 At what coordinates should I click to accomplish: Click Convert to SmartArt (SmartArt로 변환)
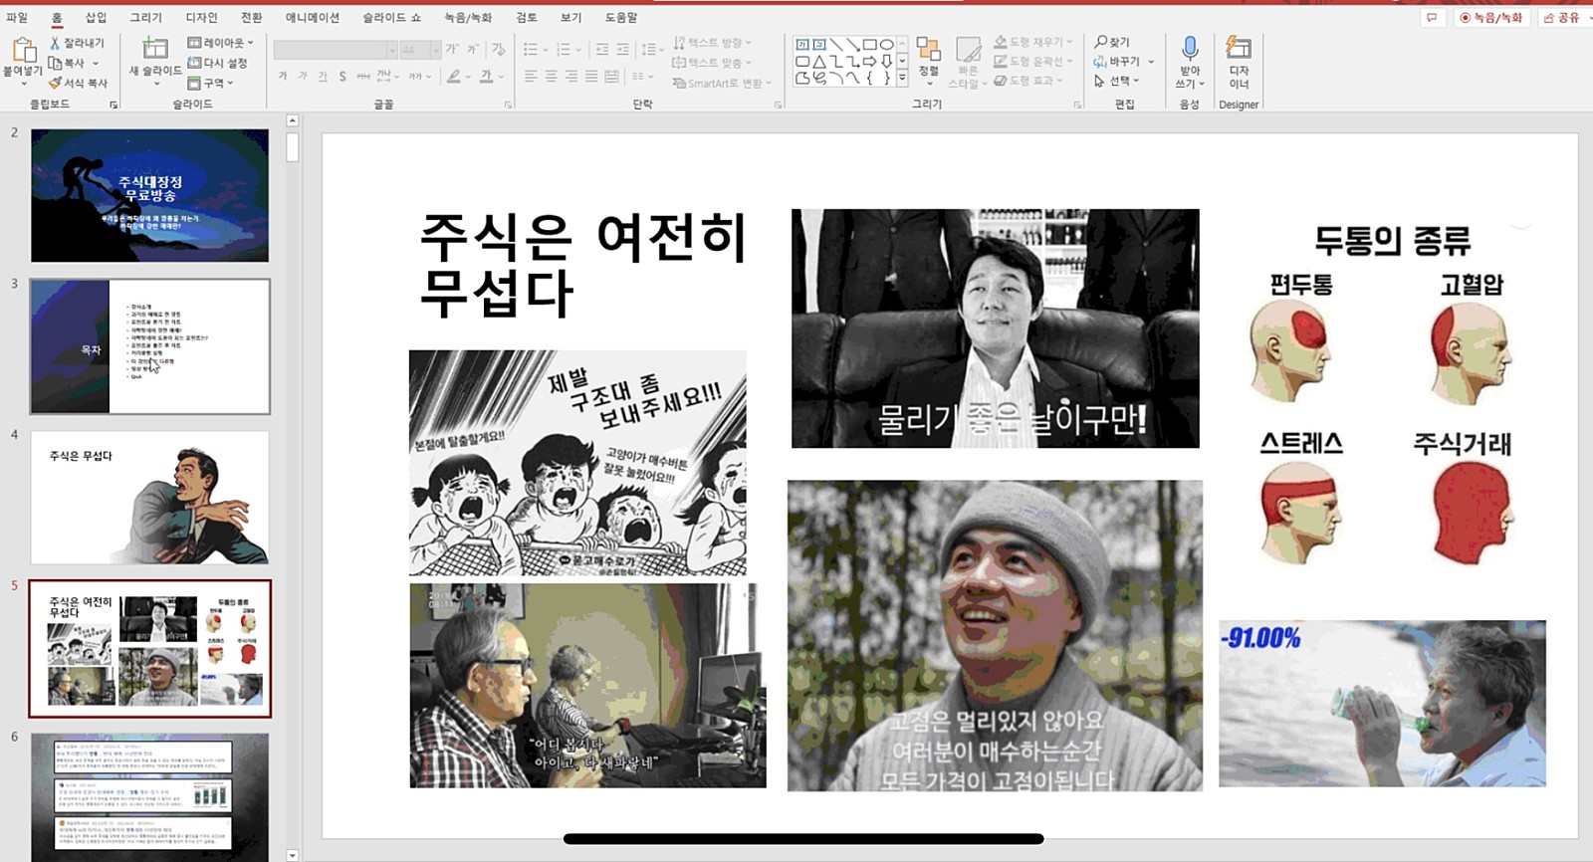pyautogui.click(x=723, y=83)
